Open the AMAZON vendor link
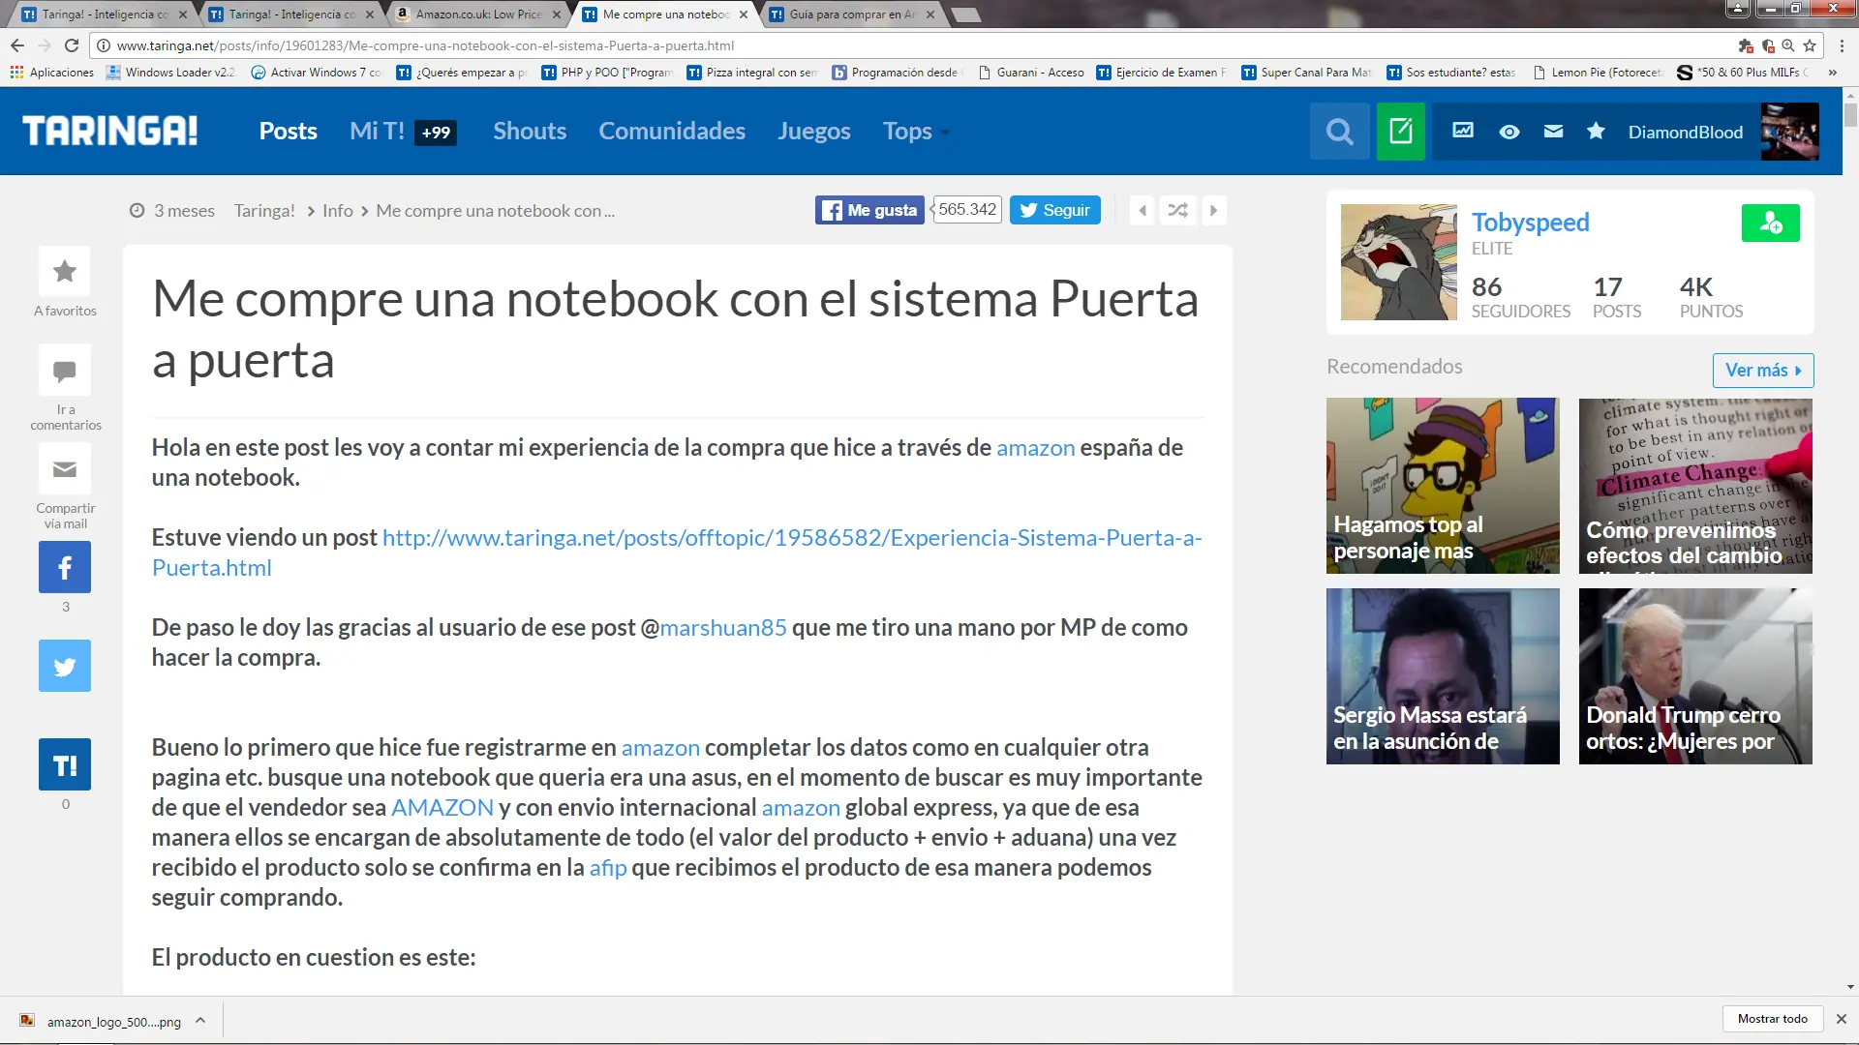 point(442,808)
